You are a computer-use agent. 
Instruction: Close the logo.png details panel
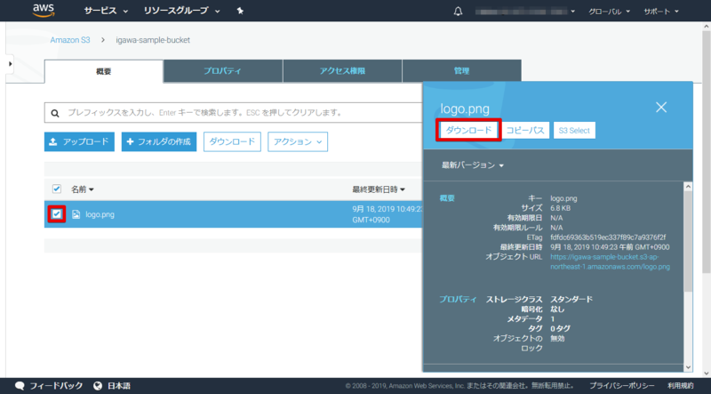click(x=661, y=107)
